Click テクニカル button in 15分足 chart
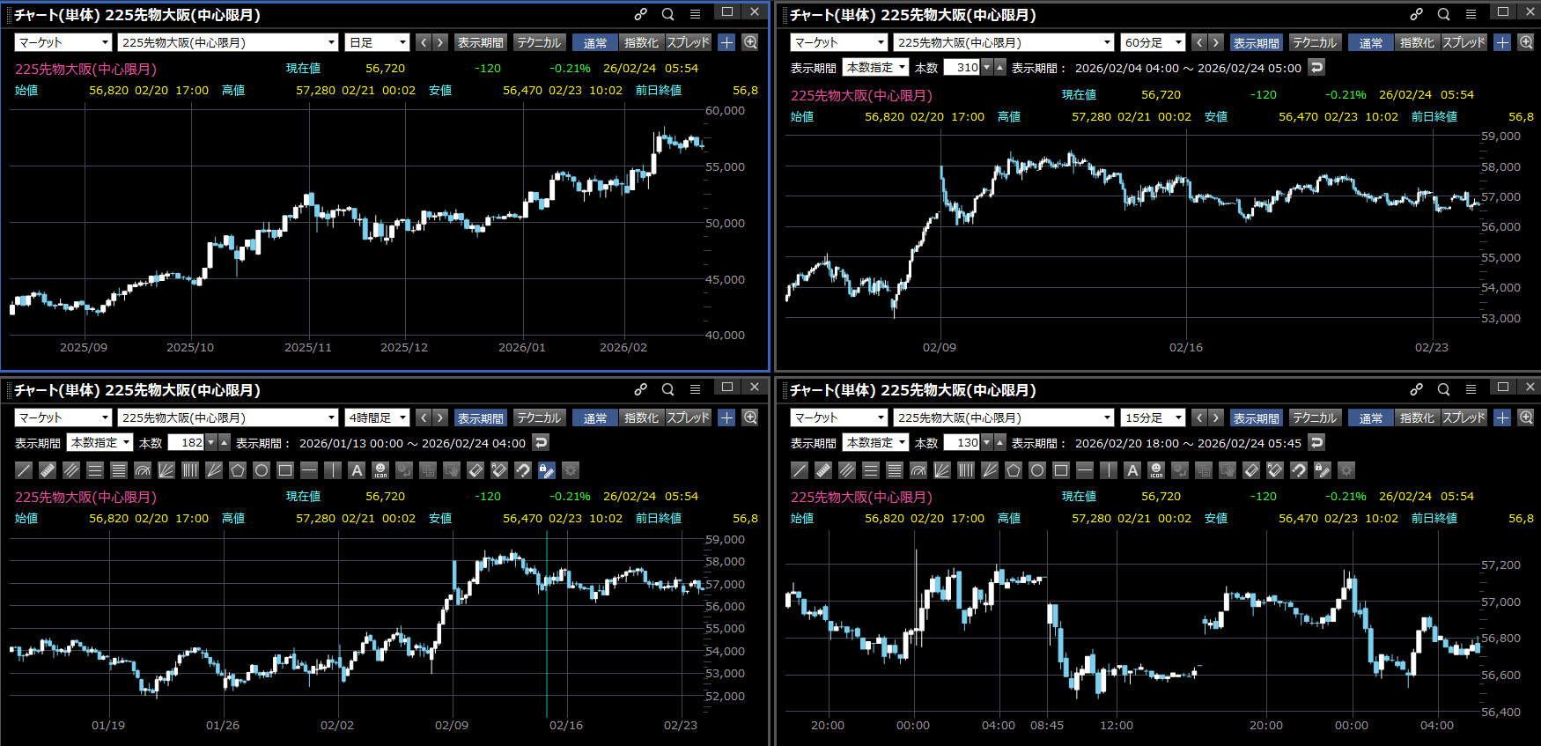 [x=1314, y=417]
